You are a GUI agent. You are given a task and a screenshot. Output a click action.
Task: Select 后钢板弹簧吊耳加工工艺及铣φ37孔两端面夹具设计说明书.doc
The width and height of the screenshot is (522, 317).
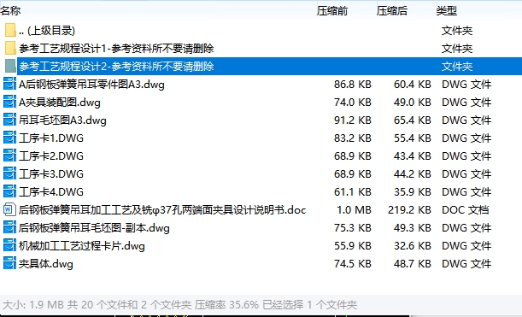[x=162, y=210]
